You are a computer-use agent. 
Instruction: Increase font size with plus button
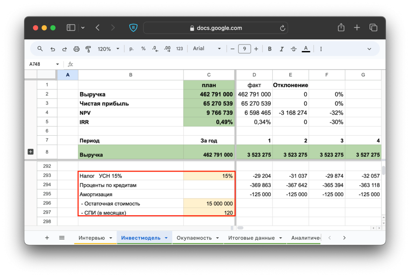point(256,49)
